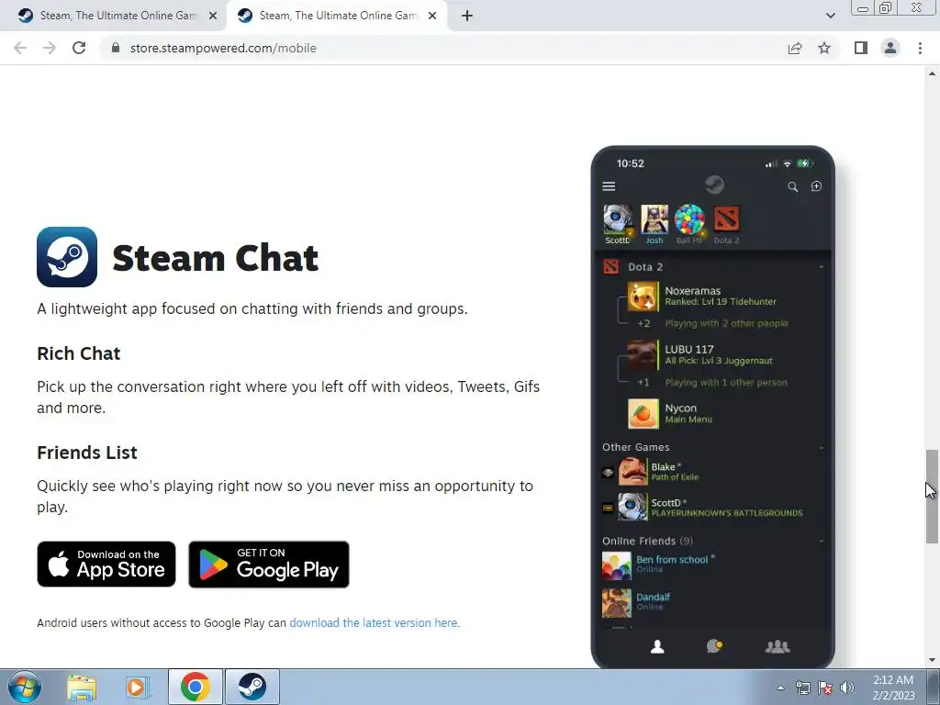Tap the hamburger menu in phone mockup
940x705 pixels.
click(x=609, y=186)
